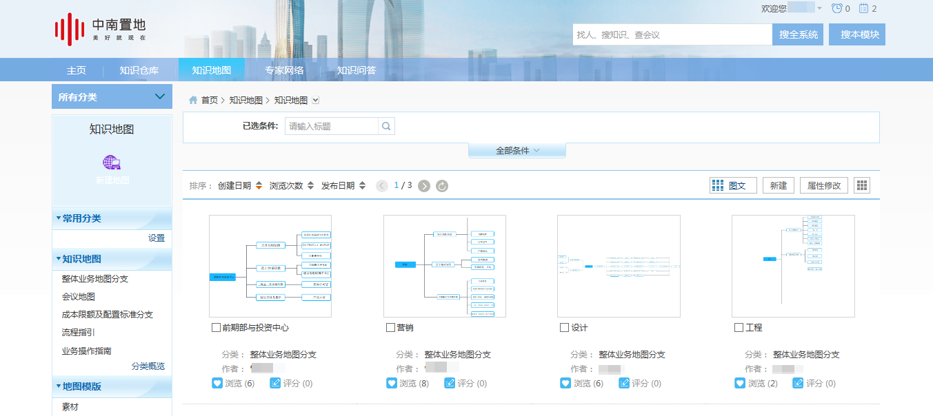This screenshot has width=933, height=416.
Task: Switch to the 知识仓库 tab
Action: (139, 70)
